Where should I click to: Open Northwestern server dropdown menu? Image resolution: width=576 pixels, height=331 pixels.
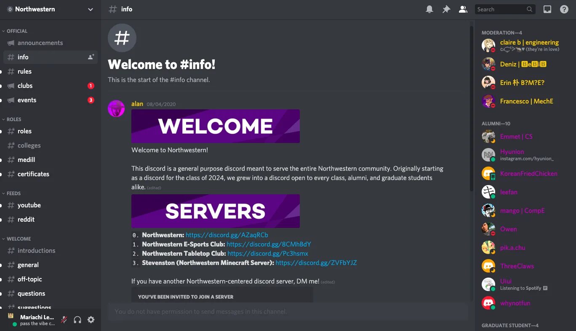51,9
